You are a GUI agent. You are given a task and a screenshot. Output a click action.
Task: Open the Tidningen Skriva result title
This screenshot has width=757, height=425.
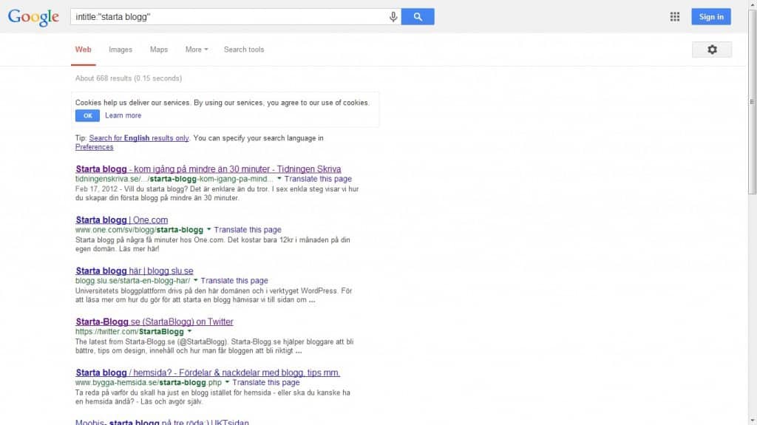point(208,169)
